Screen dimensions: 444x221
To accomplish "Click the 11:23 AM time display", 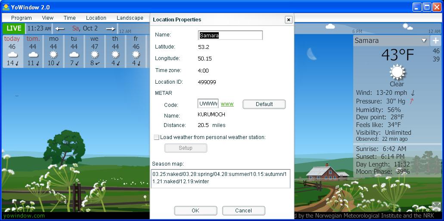I will 39,28.
